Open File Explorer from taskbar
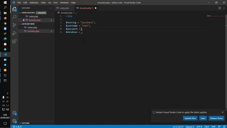227x128 pixels. click(5, 13)
